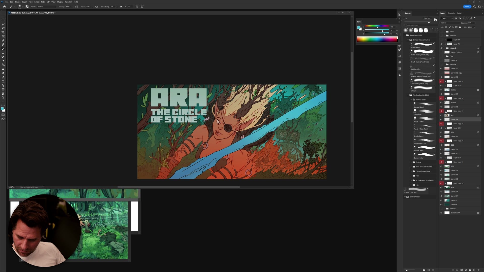Open the Filter menu
This screenshot has height=272, width=484.
click(x=43, y=2)
